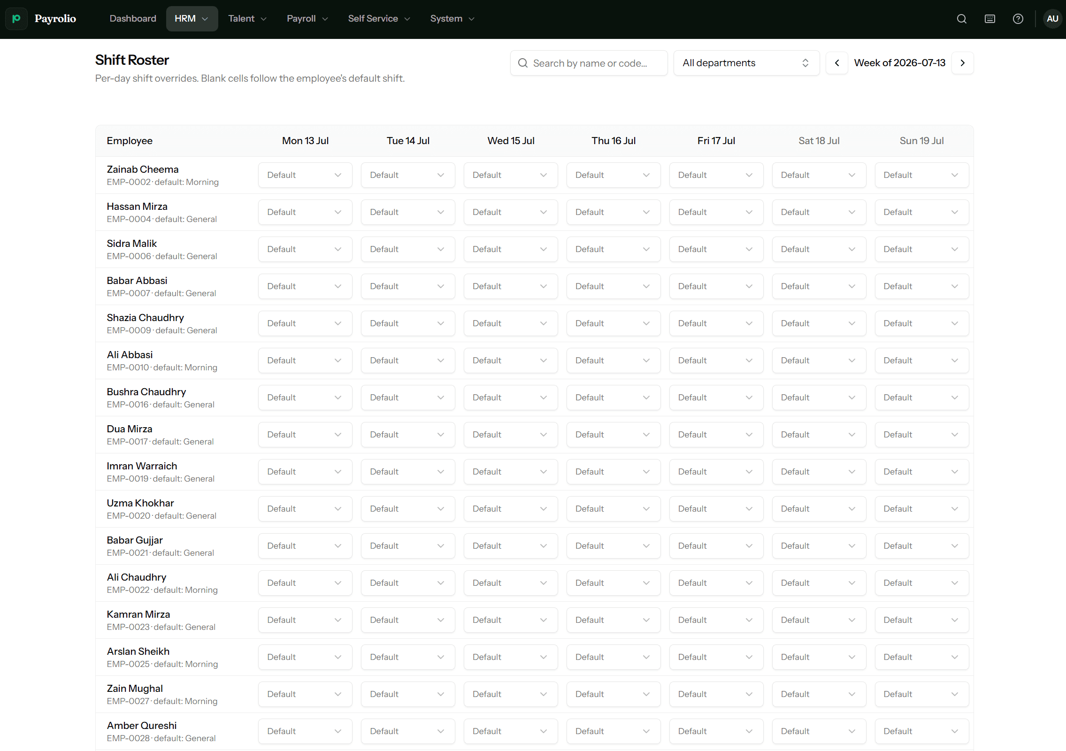Open Dua Mirza's Mon 13 Jul shift dropdown
The image size is (1066, 751).
pyautogui.click(x=305, y=435)
